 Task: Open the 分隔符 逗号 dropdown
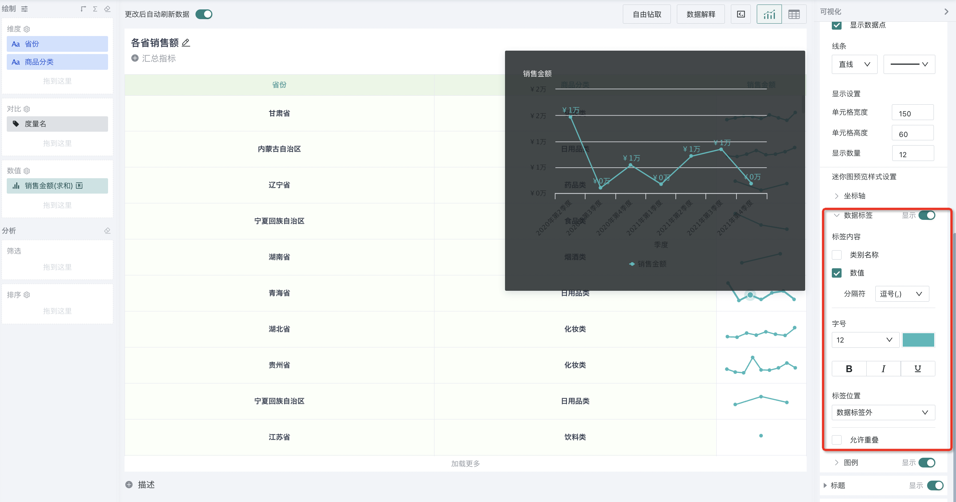[x=902, y=294]
